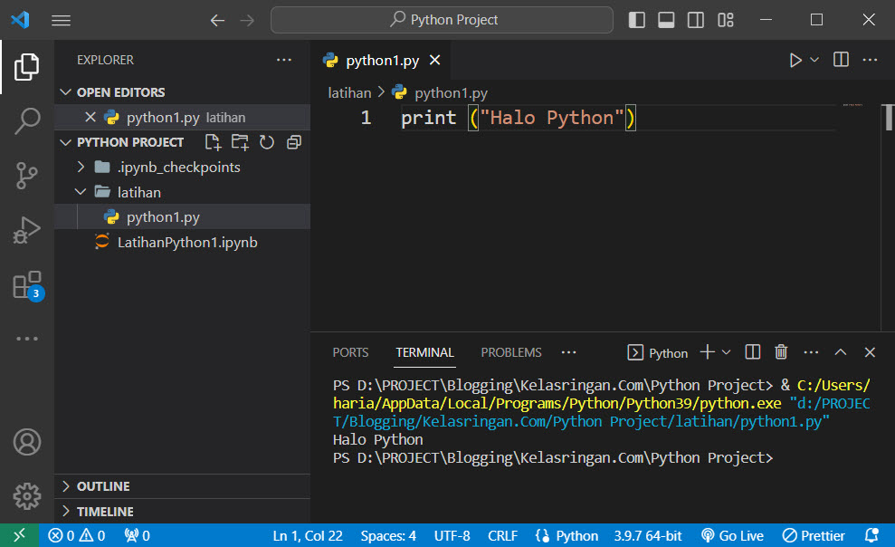Click New File icon in Python Project
895x547 pixels.
213,142
